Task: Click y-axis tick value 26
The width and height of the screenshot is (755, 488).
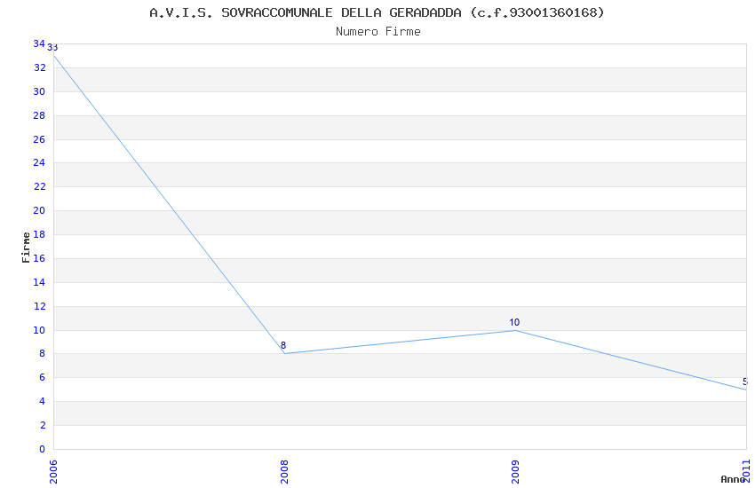Action: pos(39,139)
